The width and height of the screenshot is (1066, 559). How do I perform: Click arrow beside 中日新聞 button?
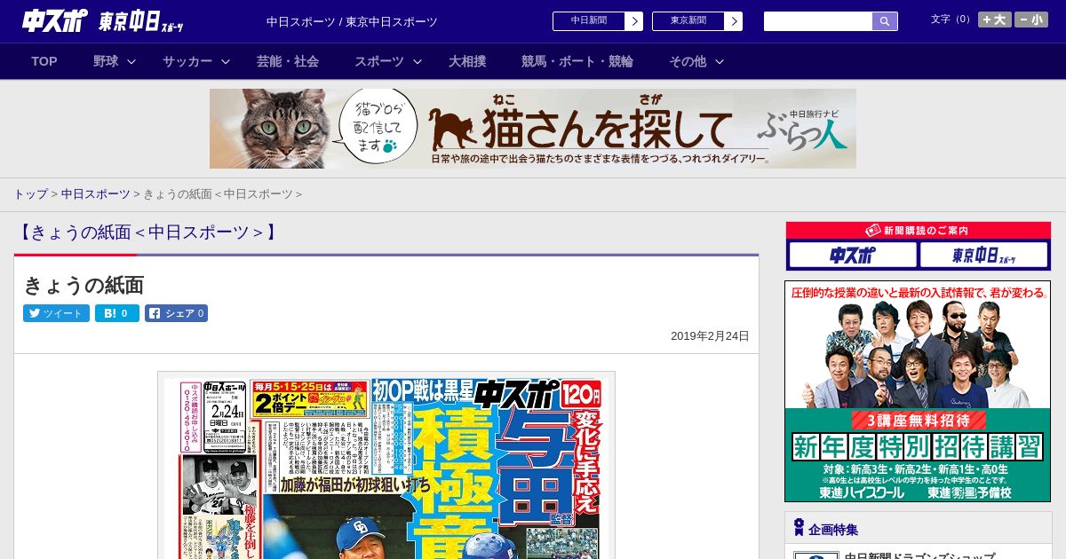tap(634, 21)
